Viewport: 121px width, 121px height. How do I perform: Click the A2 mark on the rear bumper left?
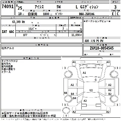click(74, 112)
